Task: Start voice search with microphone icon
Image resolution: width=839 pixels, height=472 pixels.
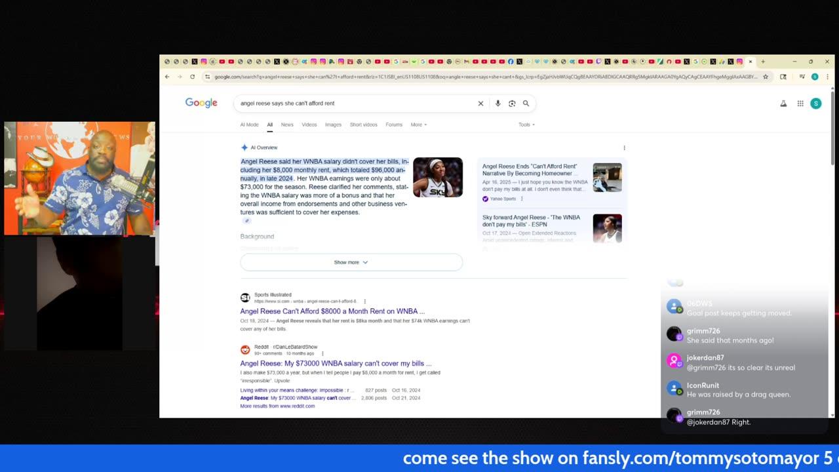Action: (498, 104)
